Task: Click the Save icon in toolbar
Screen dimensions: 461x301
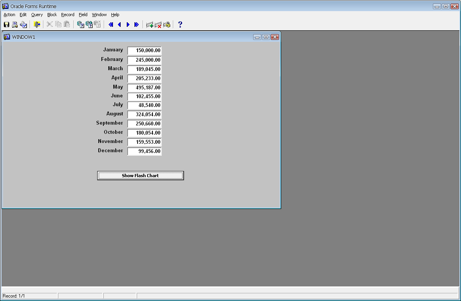Action: click(x=7, y=25)
